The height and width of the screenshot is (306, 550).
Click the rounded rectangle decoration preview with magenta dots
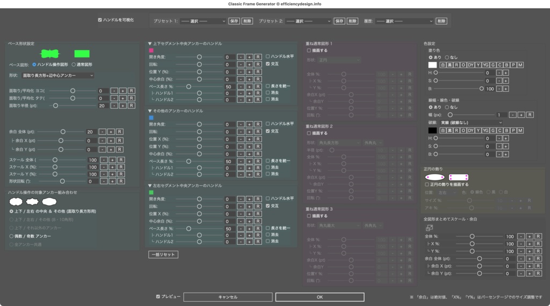tap(459, 177)
